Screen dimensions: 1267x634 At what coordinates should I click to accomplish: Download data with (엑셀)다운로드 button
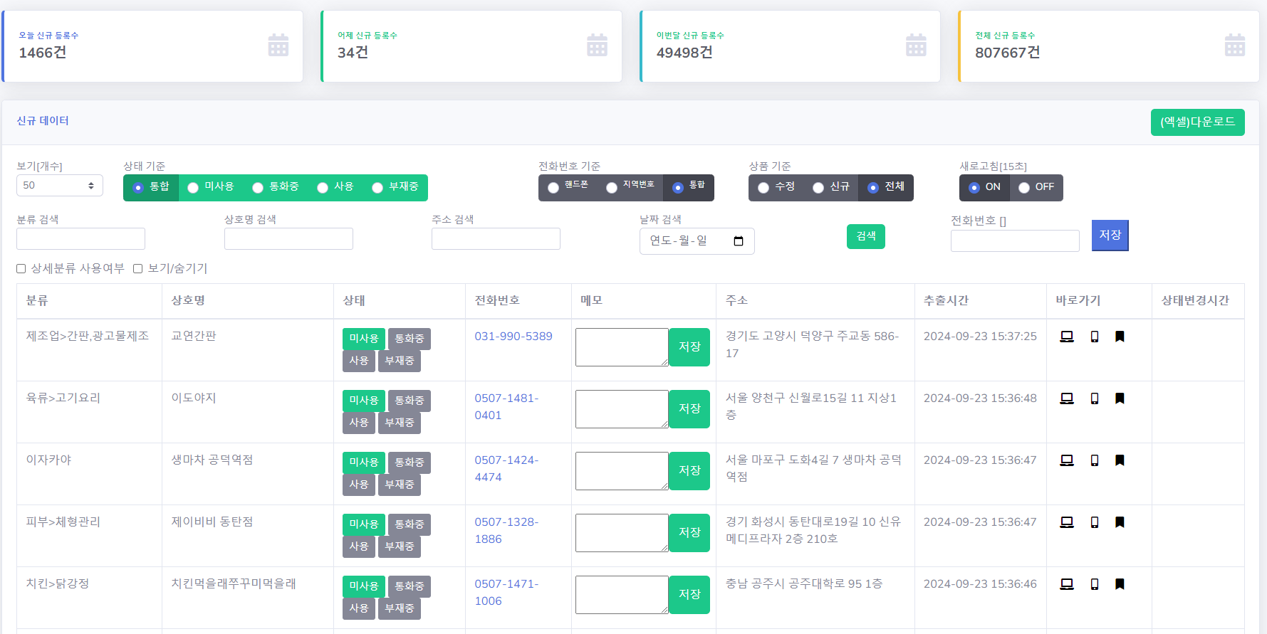click(x=1197, y=122)
